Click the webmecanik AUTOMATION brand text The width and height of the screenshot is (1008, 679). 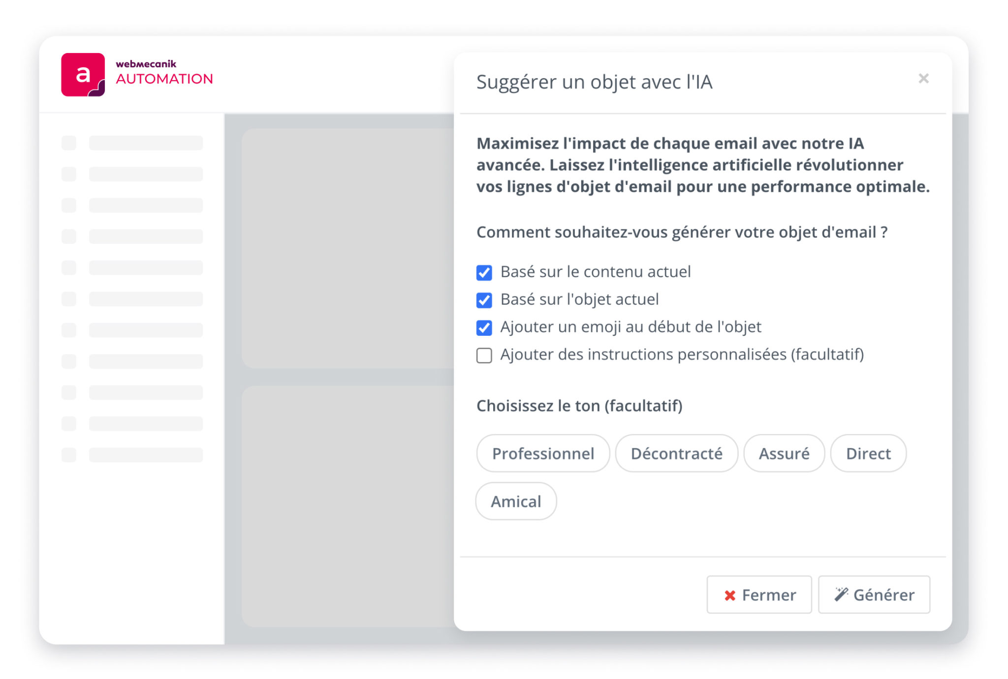click(x=164, y=73)
